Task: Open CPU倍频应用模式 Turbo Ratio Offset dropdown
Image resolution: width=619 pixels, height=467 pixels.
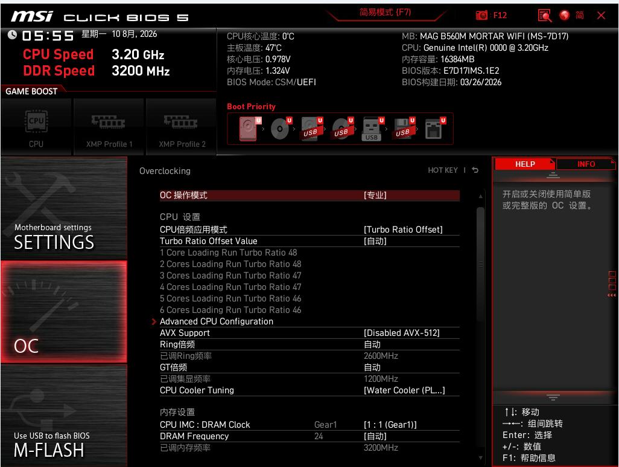Action: [309, 230]
